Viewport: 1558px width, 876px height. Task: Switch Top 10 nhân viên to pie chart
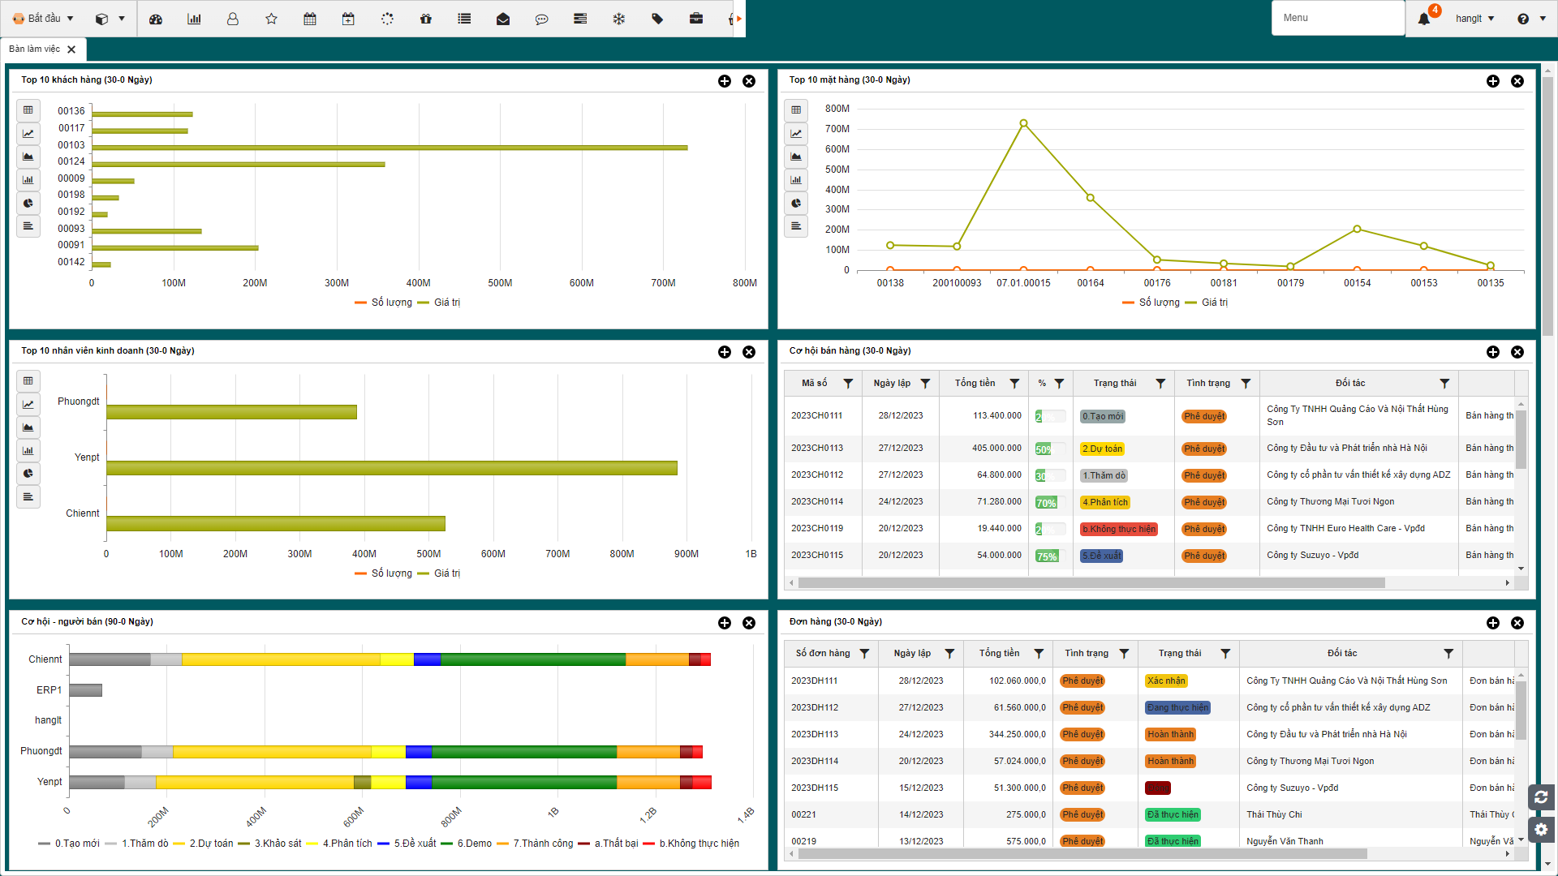28,474
